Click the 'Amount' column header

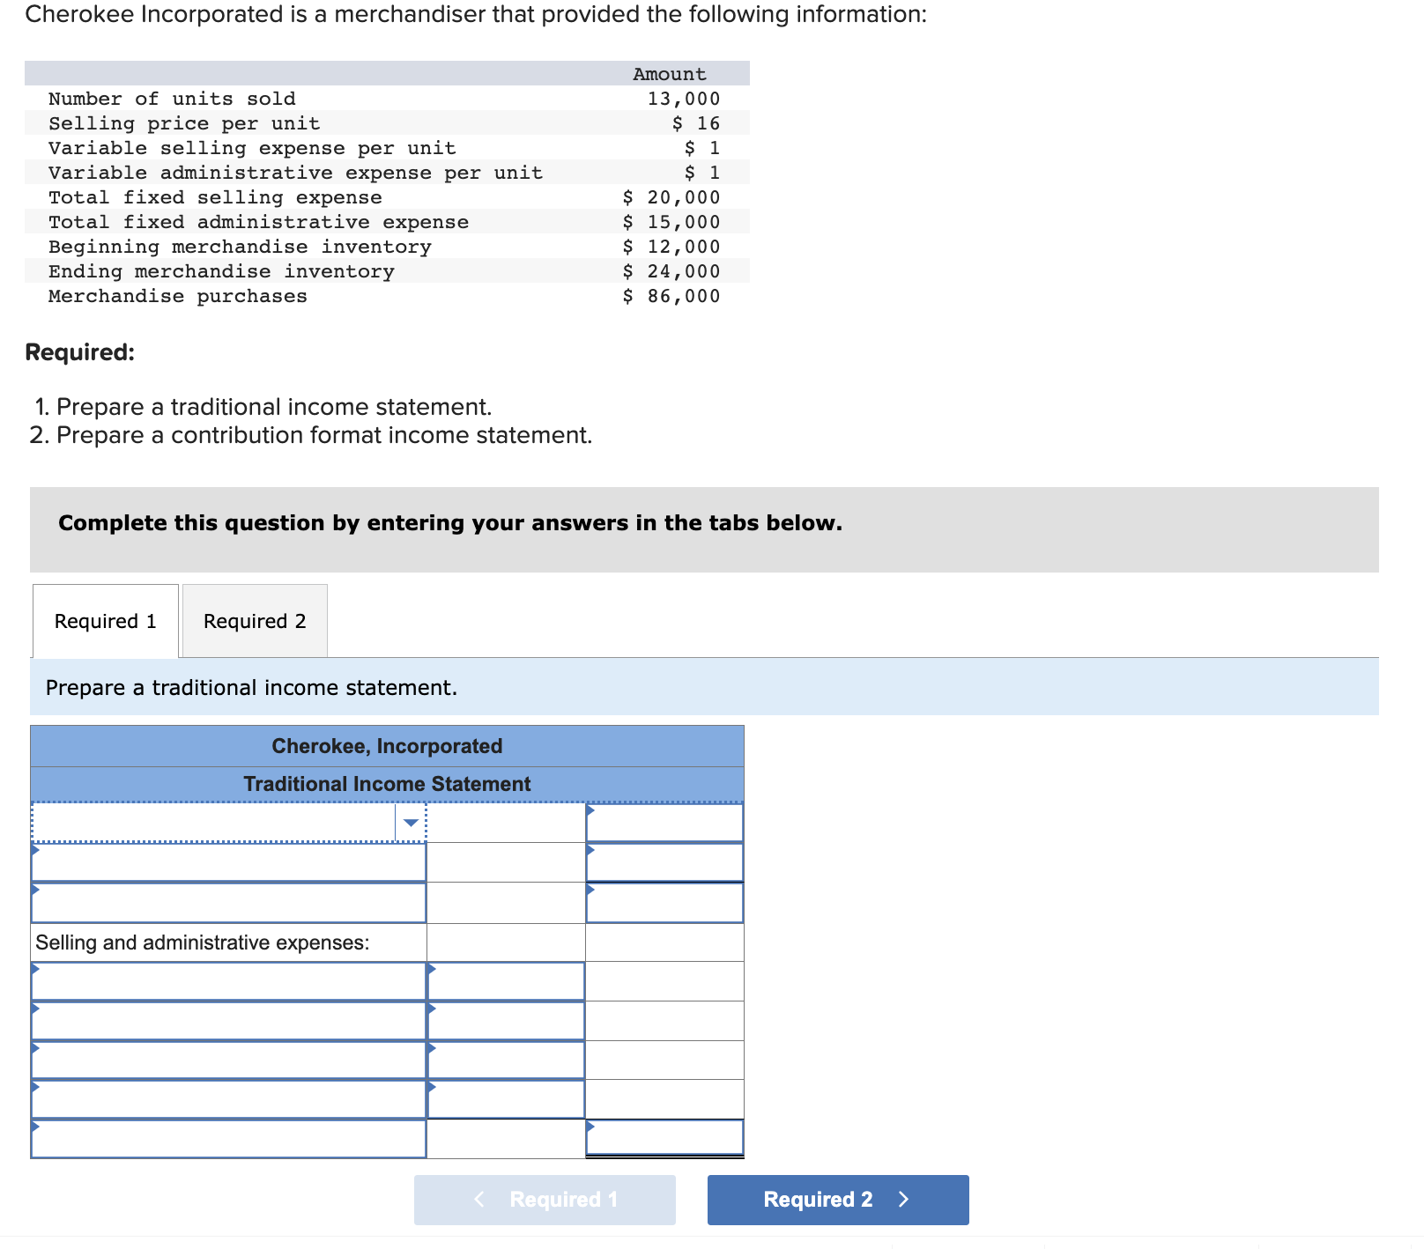click(x=670, y=74)
